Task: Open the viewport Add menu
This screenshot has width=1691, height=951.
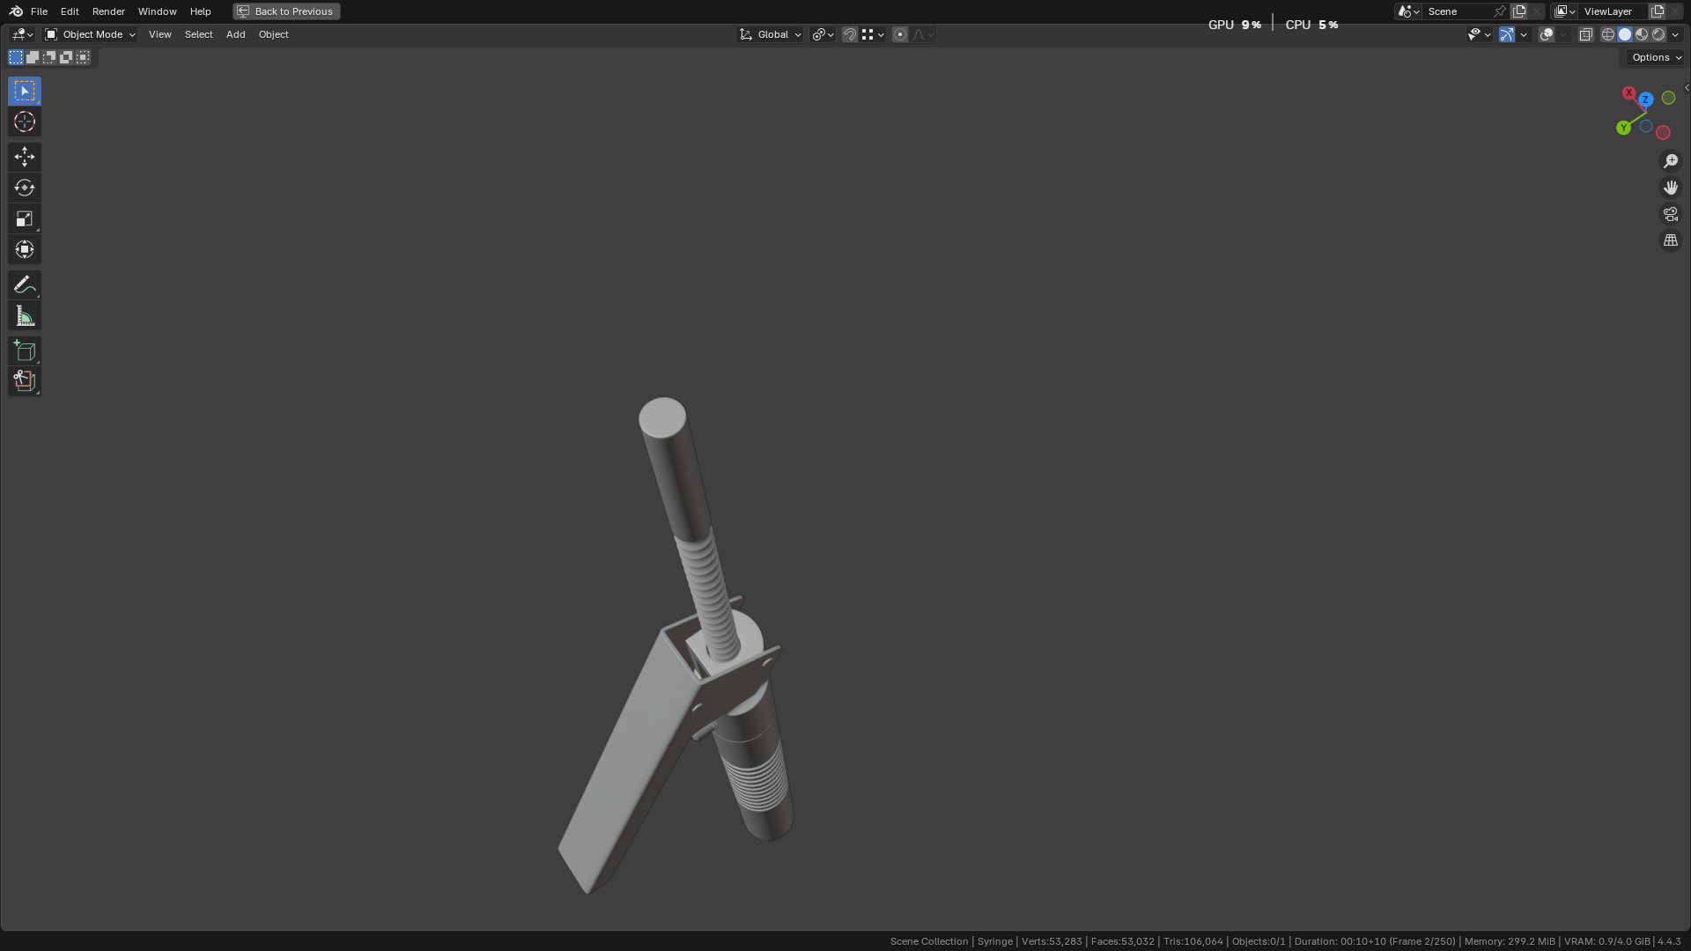Action: tap(235, 34)
